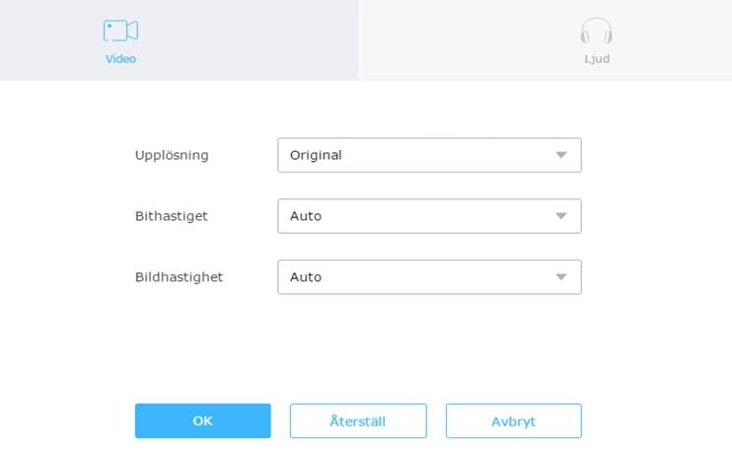Viewport: 732px width, 454px height.
Task: Click the Bithastiget label
Action: [x=171, y=216]
